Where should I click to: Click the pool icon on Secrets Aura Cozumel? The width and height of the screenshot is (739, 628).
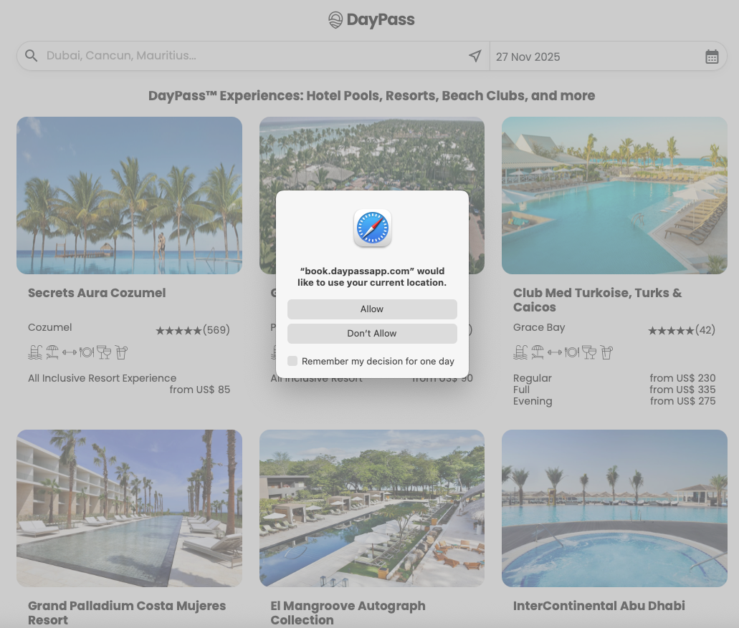35,352
